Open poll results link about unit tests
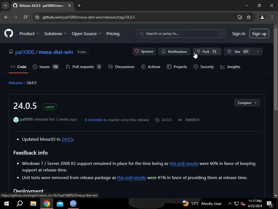 coord(132,178)
